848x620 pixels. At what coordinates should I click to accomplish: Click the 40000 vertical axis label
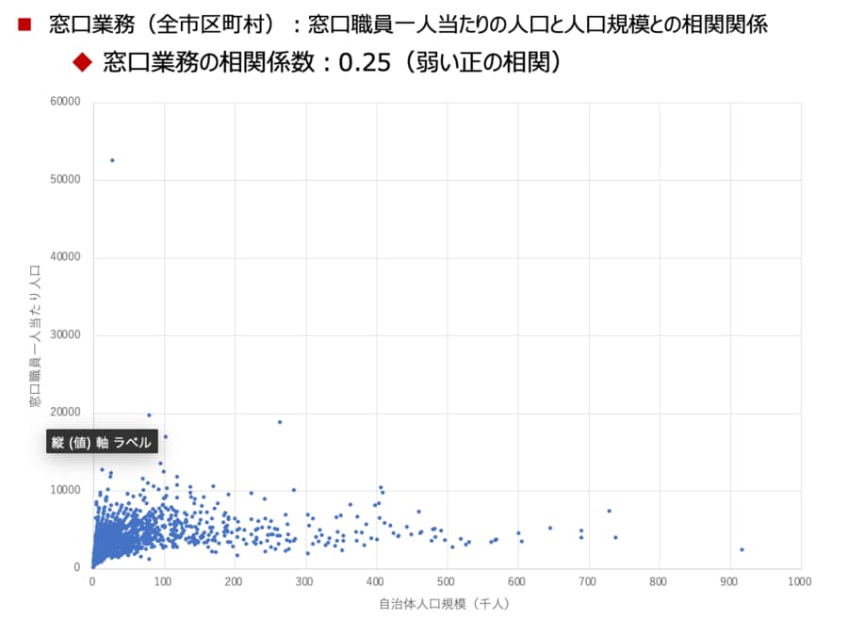66,257
